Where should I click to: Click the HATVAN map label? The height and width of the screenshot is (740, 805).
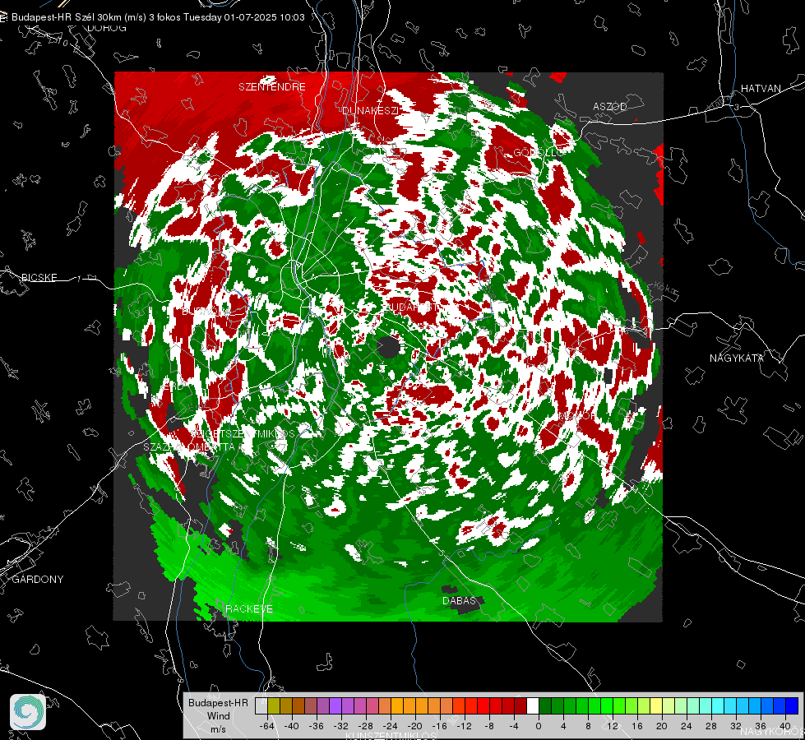[761, 88]
